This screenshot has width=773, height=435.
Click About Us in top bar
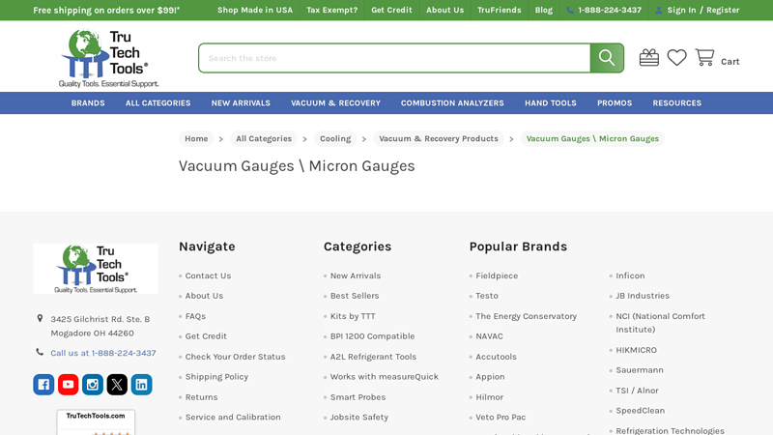pyautogui.click(x=444, y=10)
